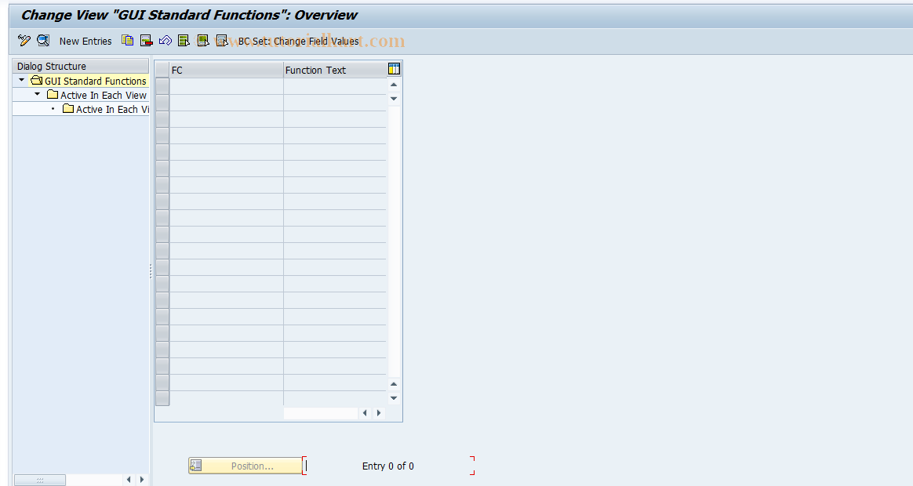This screenshot has width=913, height=486.
Task: Click the first empty FC cell
Action: [226, 86]
